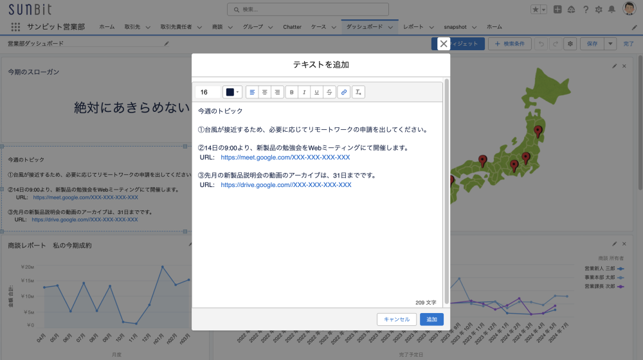Remove the lower-right line chart widget with X

point(624,244)
